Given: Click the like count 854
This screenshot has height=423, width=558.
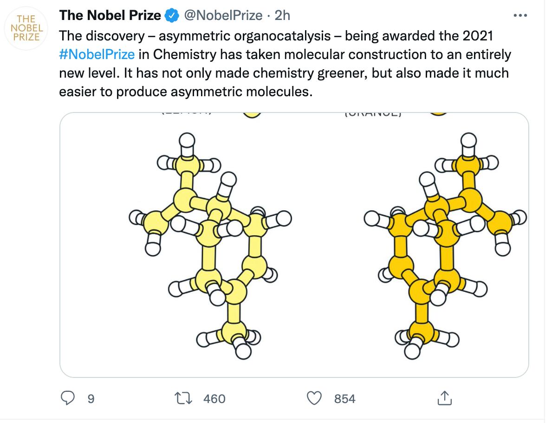Looking at the screenshot, I should pyautogui.click(x=344, y=399).
